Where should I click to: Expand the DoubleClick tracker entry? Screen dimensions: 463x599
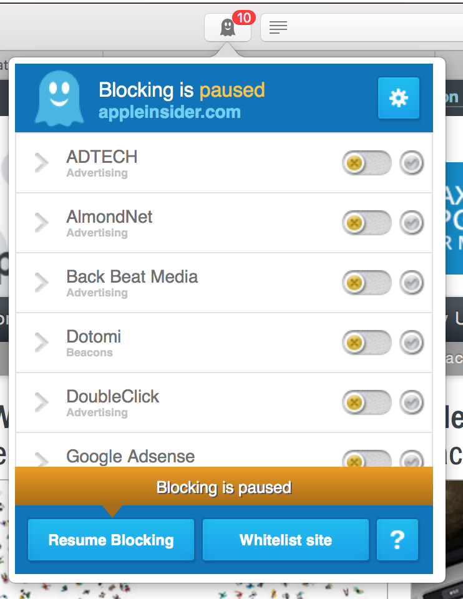41,402
